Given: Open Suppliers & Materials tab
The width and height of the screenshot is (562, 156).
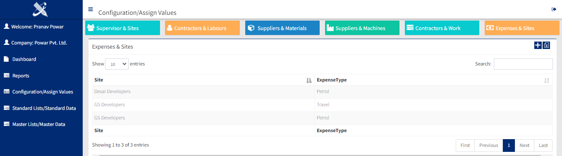Looking at the screenshot, I should [x=282, y=28].
